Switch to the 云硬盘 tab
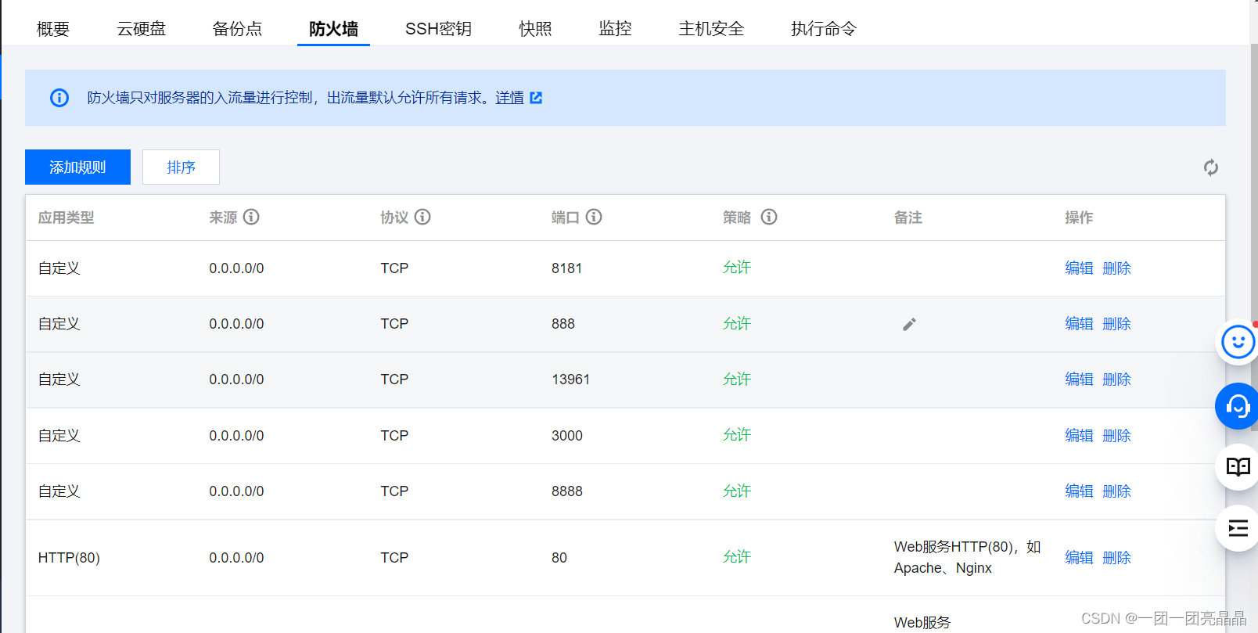 point(142,29)
